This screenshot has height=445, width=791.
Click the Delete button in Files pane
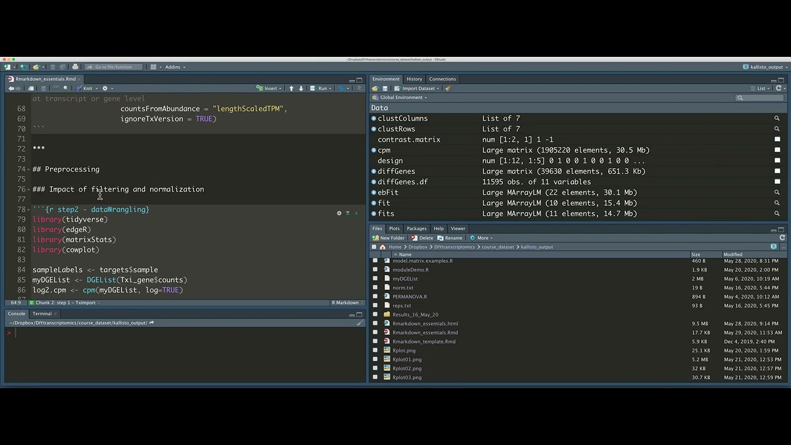423,238
